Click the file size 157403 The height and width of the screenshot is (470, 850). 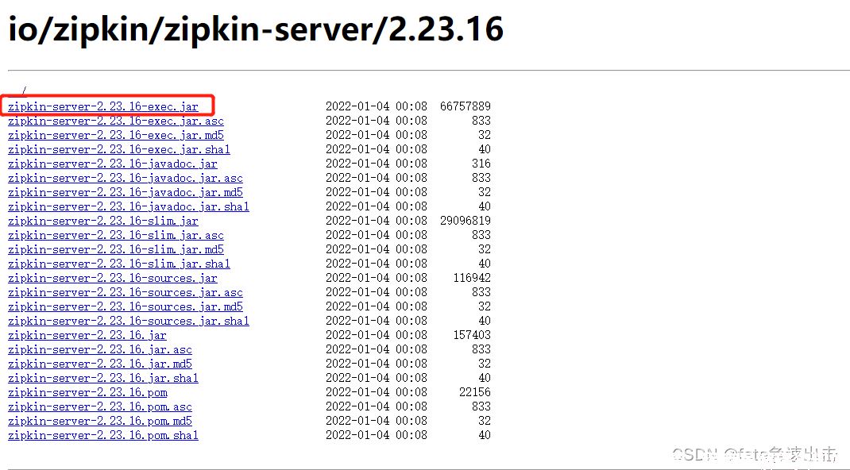[x=472, y=335]
